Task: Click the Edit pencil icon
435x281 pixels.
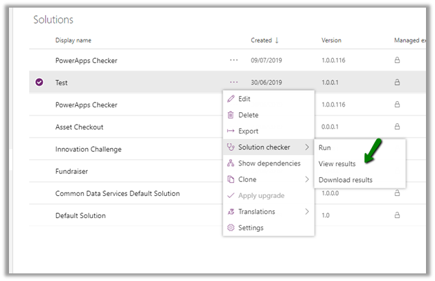Action: pos(231,99)
